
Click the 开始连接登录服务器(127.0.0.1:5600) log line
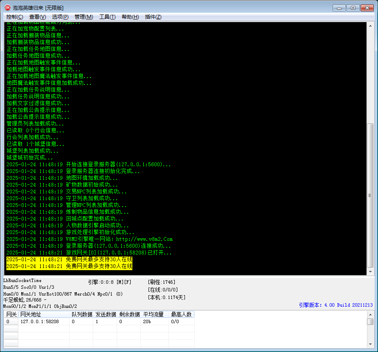coord(89,165)
